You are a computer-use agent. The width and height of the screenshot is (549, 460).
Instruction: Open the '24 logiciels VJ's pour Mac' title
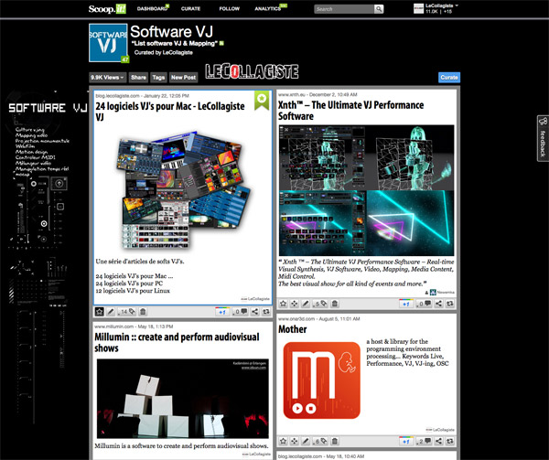[x=170, y=112]
